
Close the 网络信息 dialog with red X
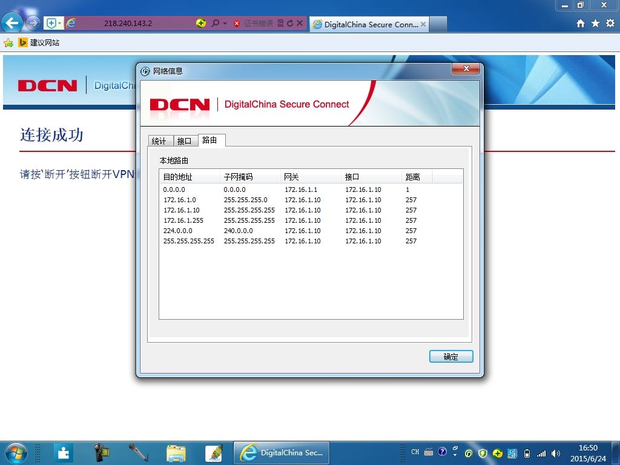[466, 68]
